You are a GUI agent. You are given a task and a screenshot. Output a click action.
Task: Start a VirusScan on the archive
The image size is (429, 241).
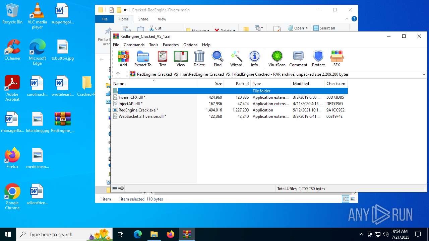point(277,59)
